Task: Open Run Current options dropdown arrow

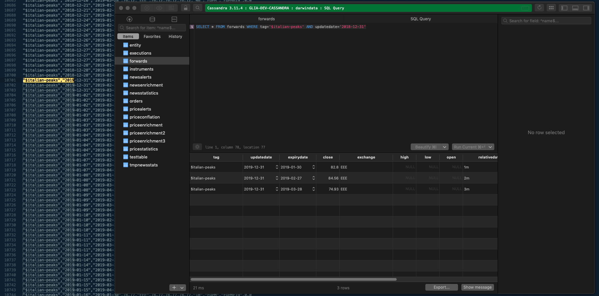Action: click(490, 147)
